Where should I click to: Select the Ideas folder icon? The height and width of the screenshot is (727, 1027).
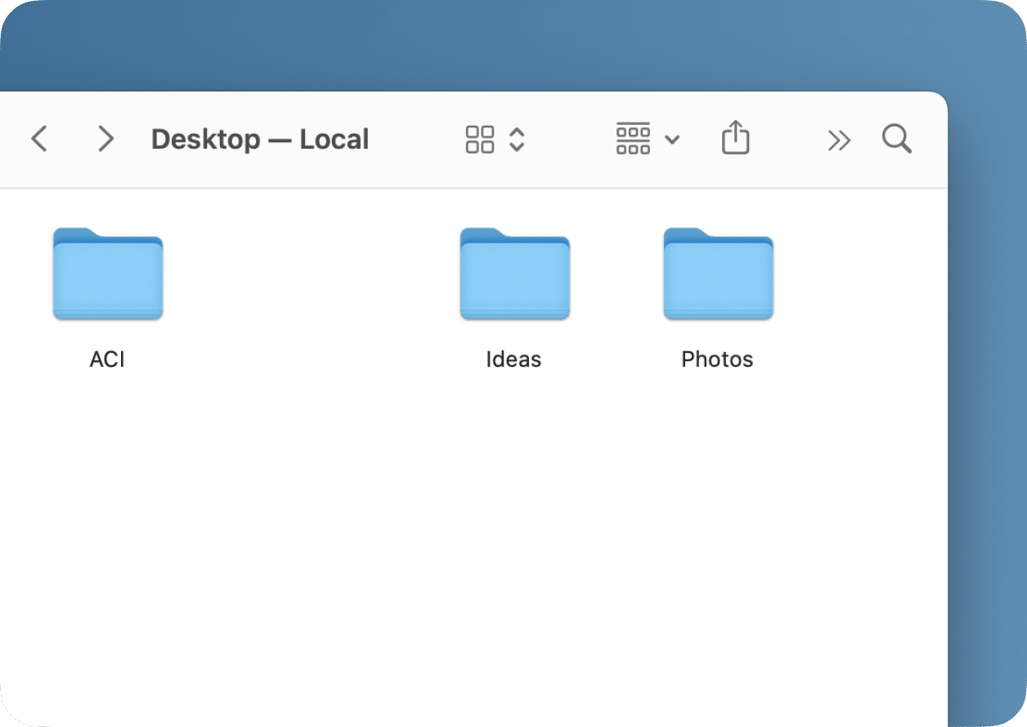[x=515, y=274]
